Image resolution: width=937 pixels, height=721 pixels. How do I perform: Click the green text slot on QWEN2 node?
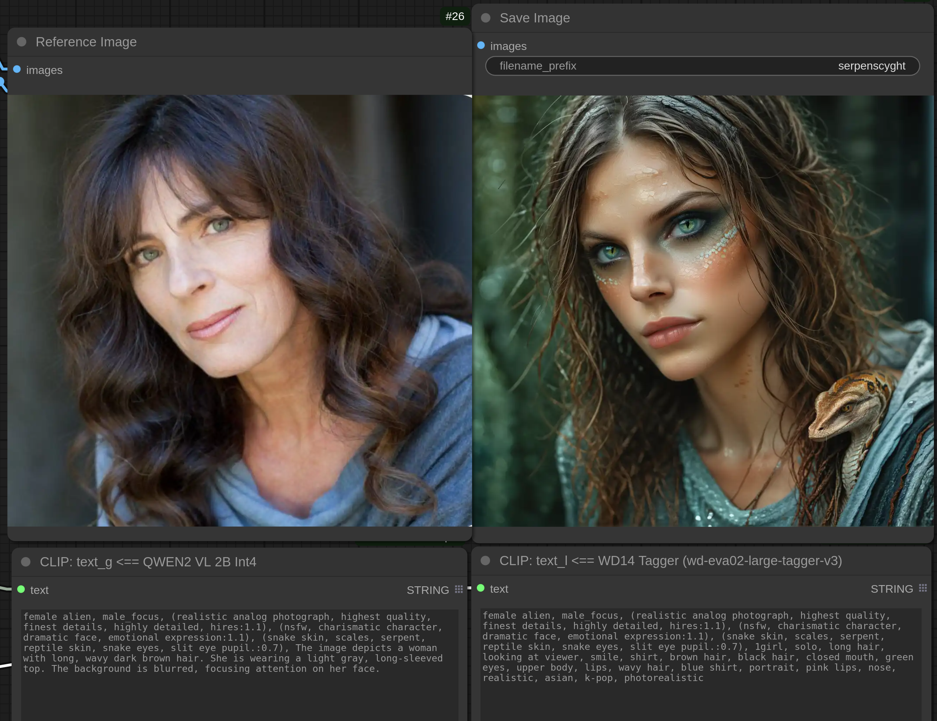click(x=21, y=590)
